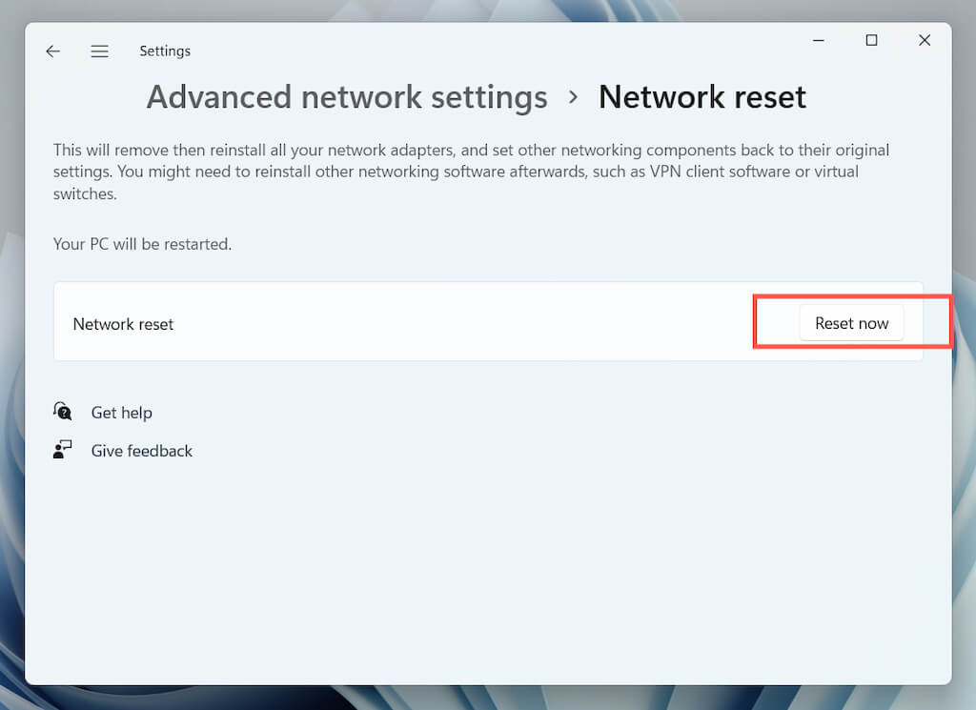Select the Network reset breadcrumb heading

pyautogui.click(x=701, y=97)
